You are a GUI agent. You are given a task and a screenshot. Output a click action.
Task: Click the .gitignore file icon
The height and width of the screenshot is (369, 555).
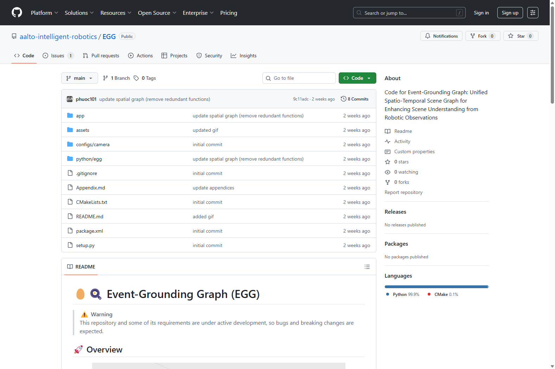[x=70, y=173]
